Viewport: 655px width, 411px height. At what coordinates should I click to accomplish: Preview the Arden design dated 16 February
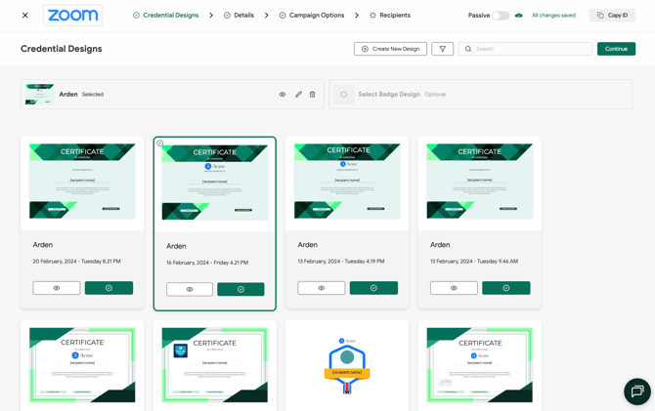190,289
